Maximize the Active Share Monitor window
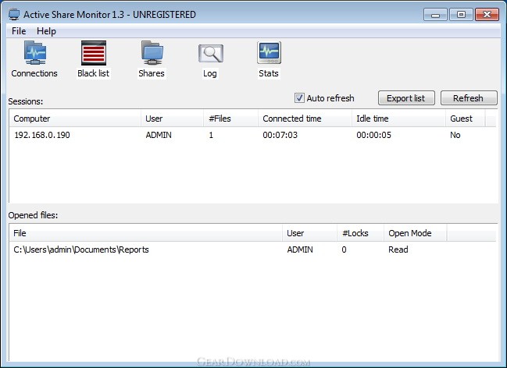This screenshot has width=507, height=368. tap(461, 15)
